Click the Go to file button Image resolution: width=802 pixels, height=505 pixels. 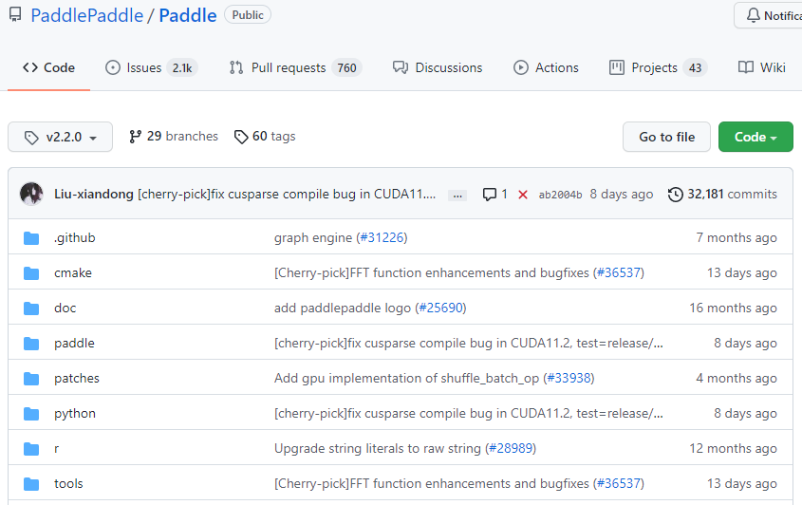(x=666, y=137)
